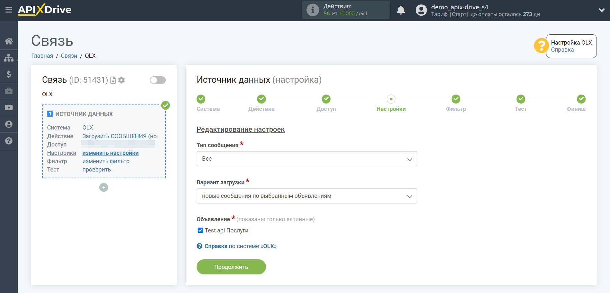This screenshot has width=610, height=293.
Task: Open the notifications bell
Action: click(401, 10)
